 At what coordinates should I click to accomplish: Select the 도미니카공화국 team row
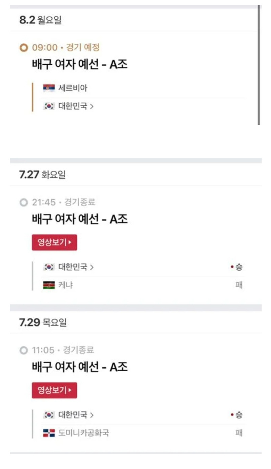point(143,433)
